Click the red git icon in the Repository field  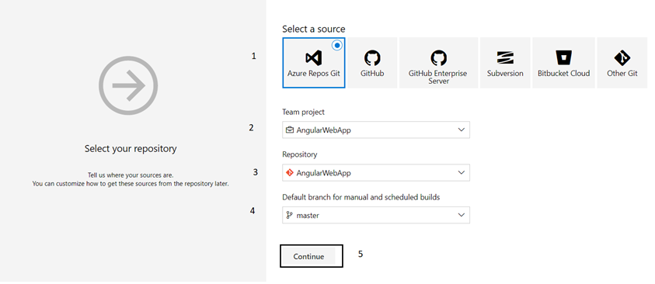[290, 173]
